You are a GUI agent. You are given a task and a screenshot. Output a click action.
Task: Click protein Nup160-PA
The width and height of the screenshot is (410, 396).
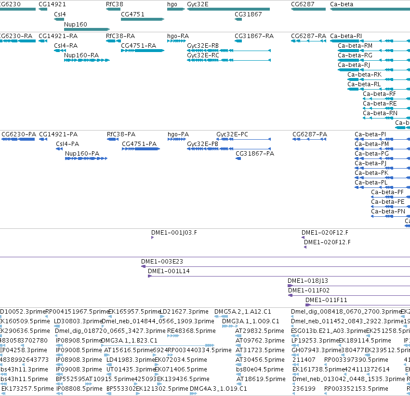coord(86,158)
